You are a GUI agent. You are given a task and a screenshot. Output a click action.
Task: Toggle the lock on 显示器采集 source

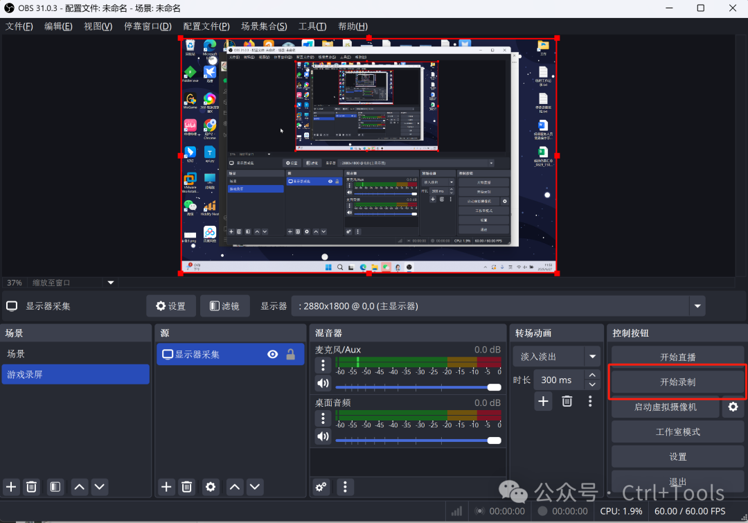291,355
